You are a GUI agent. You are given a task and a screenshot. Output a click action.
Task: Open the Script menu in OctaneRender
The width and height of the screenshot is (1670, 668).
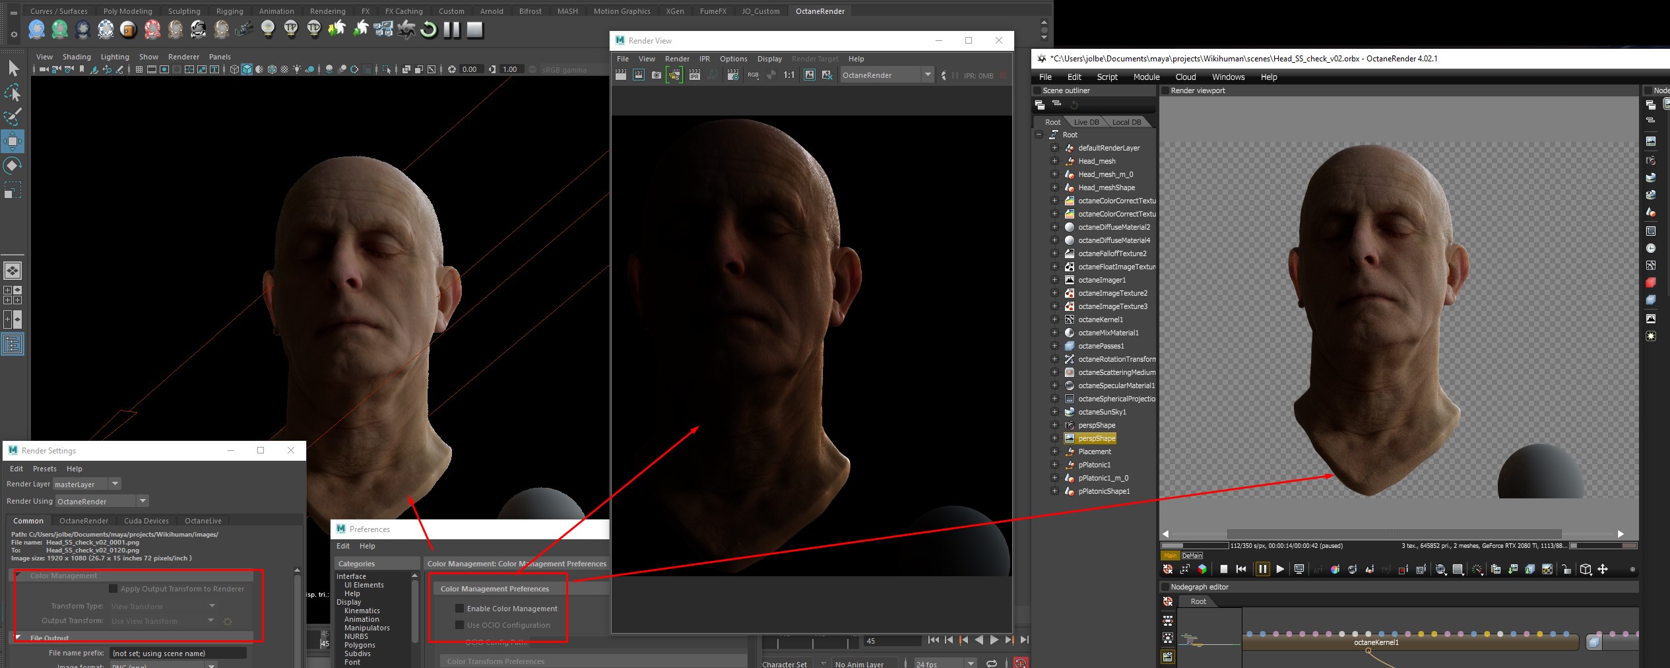[1107, 77]
